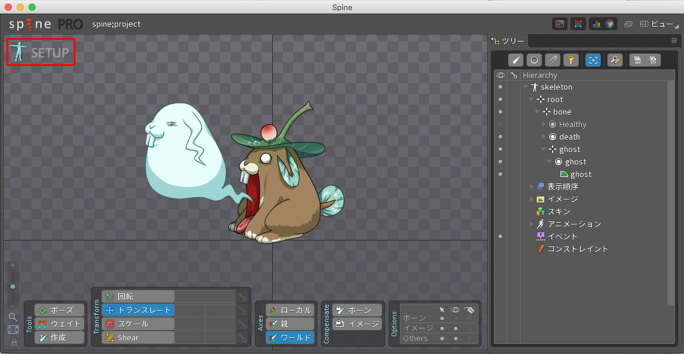Image resolution: width=684 pixels, height=354 pixels.
Task: Select ワールド axes button
Action: (x=290, y=337)
